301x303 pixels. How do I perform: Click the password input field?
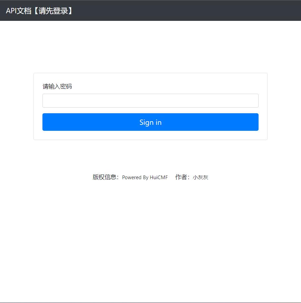pos(150,101)
